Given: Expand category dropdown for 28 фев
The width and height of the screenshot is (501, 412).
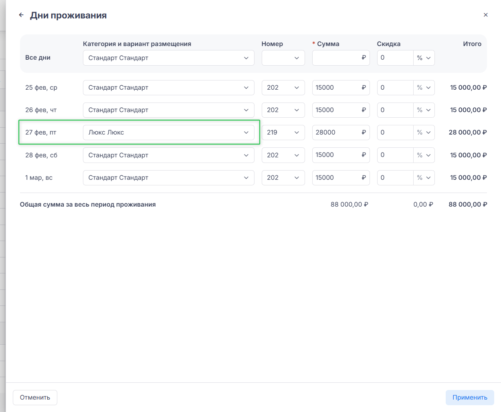Looking at the screenshot, I should (x=168, y=155).
